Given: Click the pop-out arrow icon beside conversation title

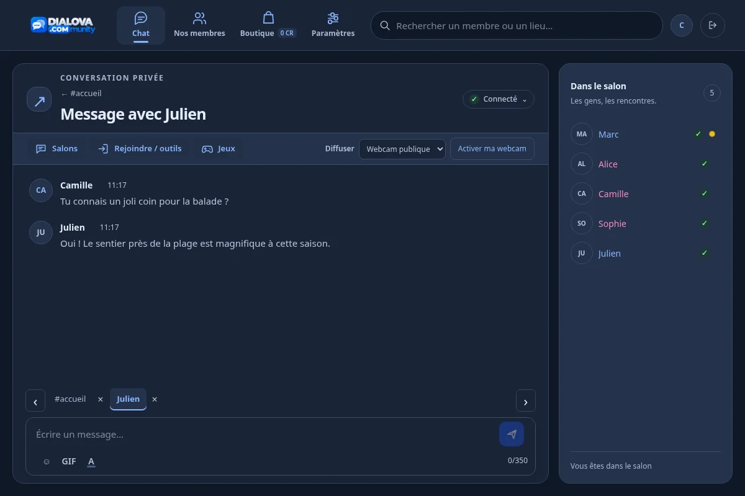Looking at the screenshot, I should 39,99.
